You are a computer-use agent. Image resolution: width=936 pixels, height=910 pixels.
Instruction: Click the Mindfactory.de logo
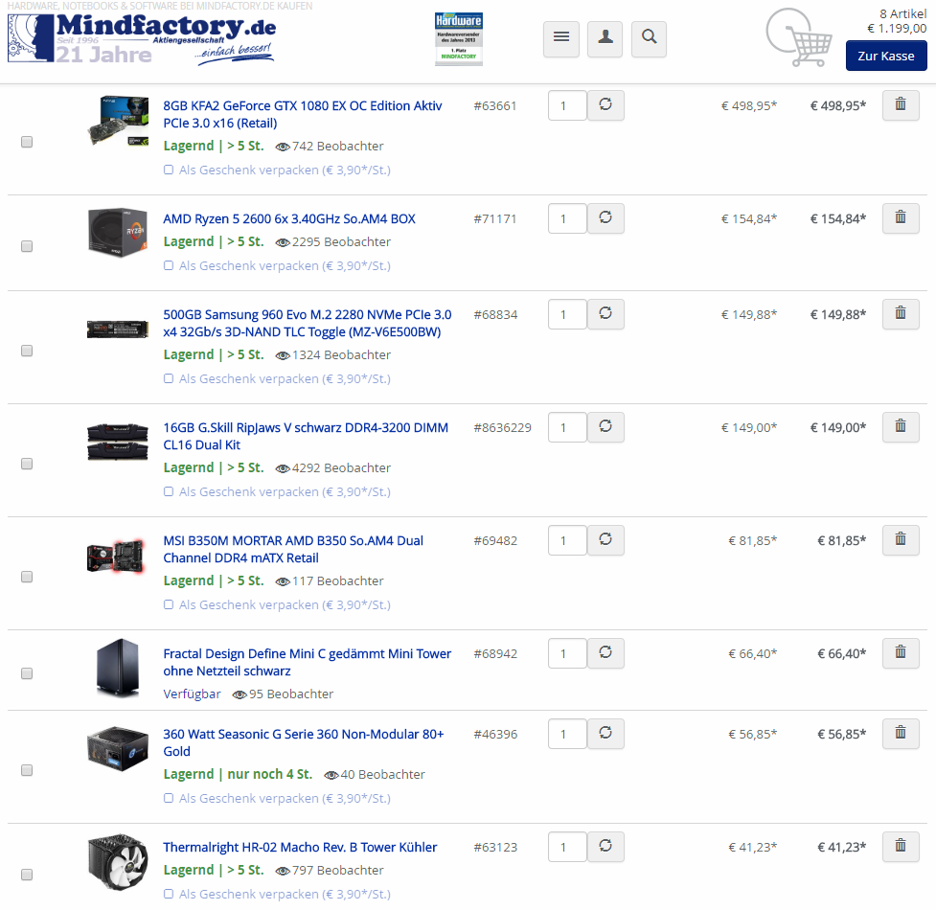142,38
